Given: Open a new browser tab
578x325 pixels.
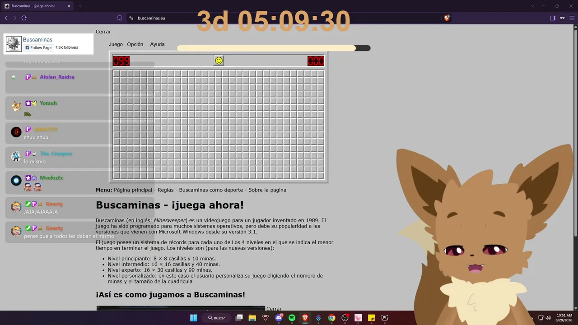Looking at the screenshot, I should click(x=80, y=6).
